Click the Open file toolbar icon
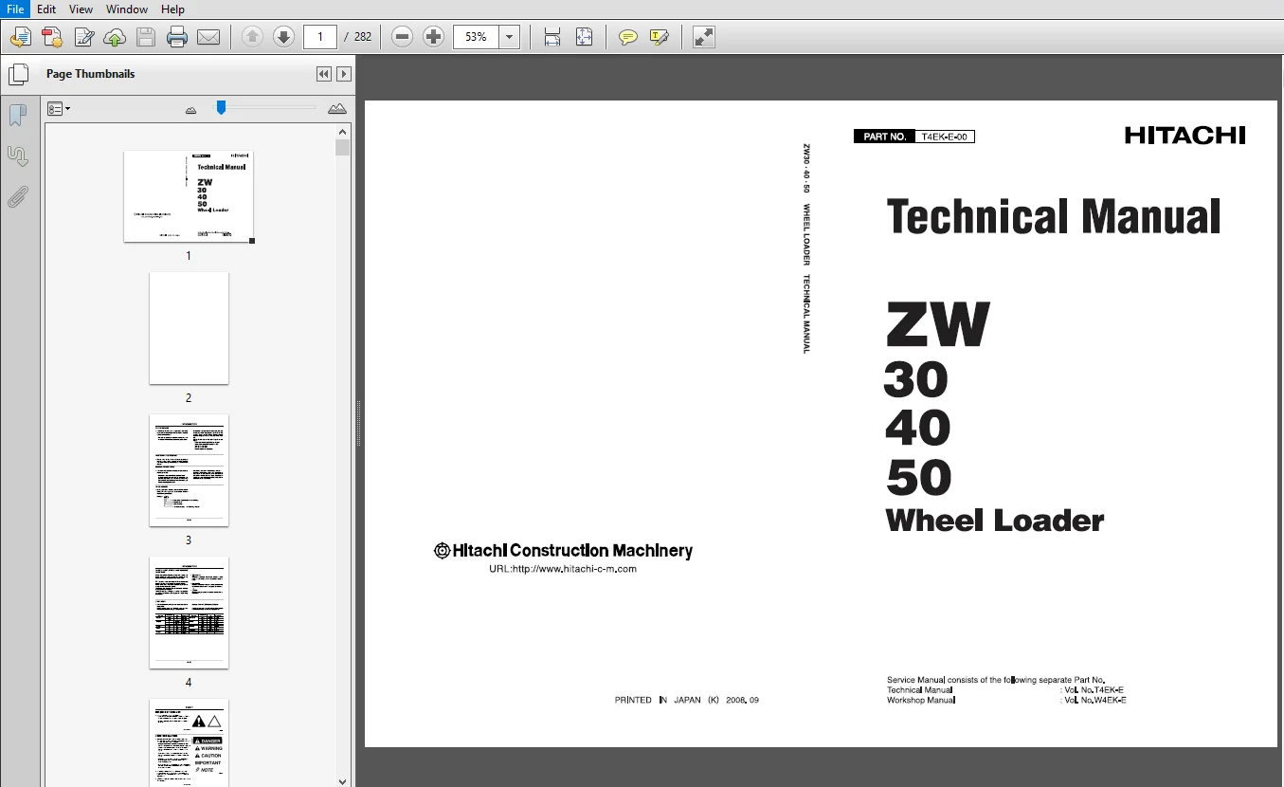 [x=20, y=37]
